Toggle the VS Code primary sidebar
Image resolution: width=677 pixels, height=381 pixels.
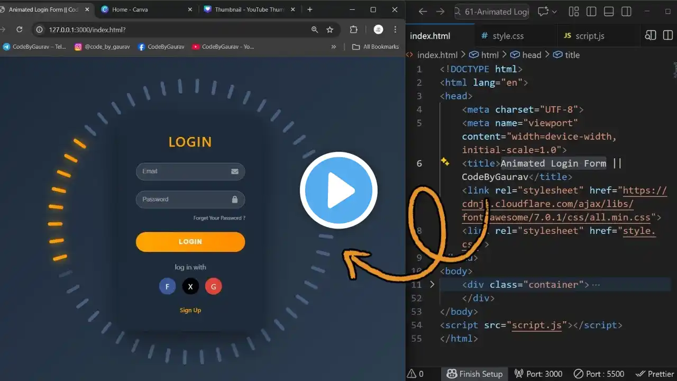click(591, 12)
